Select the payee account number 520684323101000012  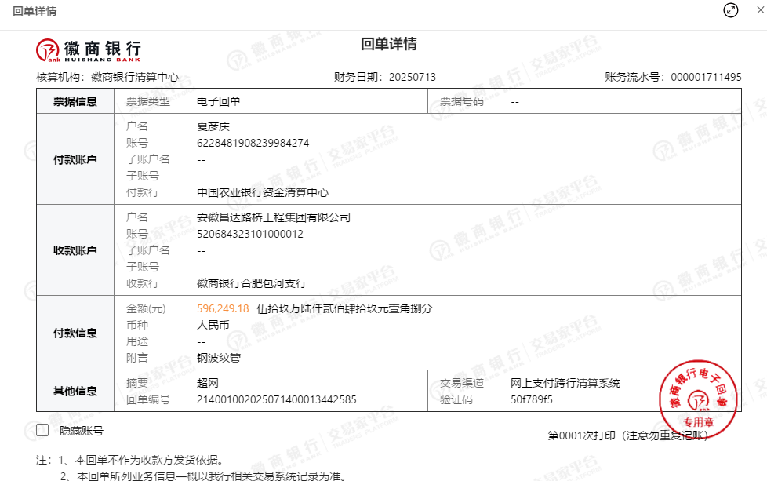(x=249, y=234)
